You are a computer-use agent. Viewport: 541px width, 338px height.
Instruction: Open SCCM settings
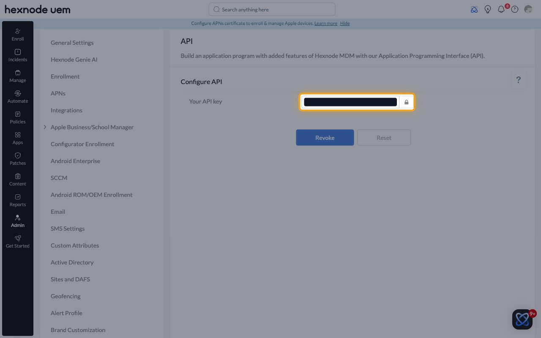coord(59,178)
